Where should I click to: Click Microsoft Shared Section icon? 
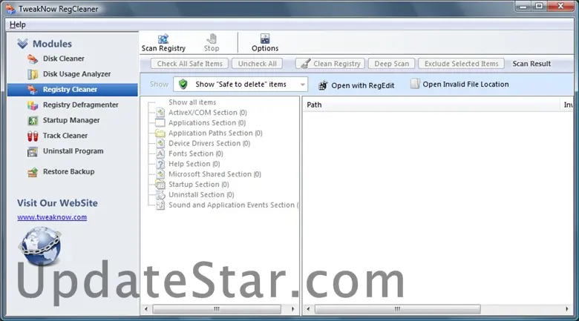(x=160, y=174)
